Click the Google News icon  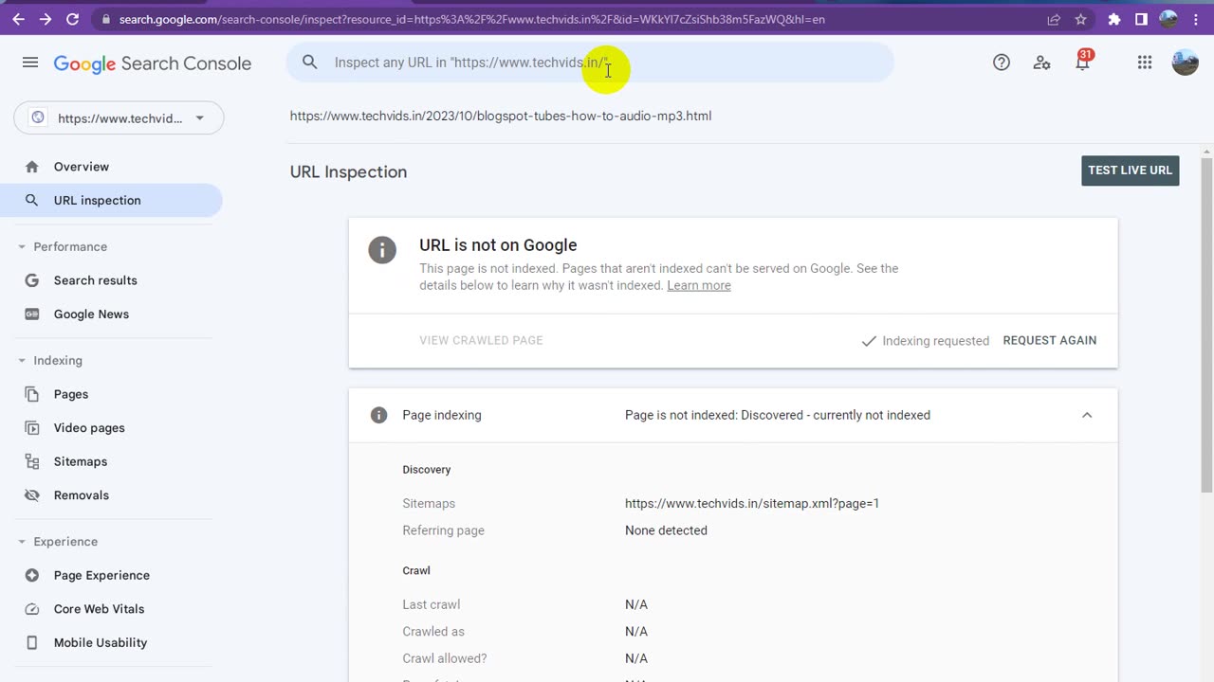tap(32, 314)
